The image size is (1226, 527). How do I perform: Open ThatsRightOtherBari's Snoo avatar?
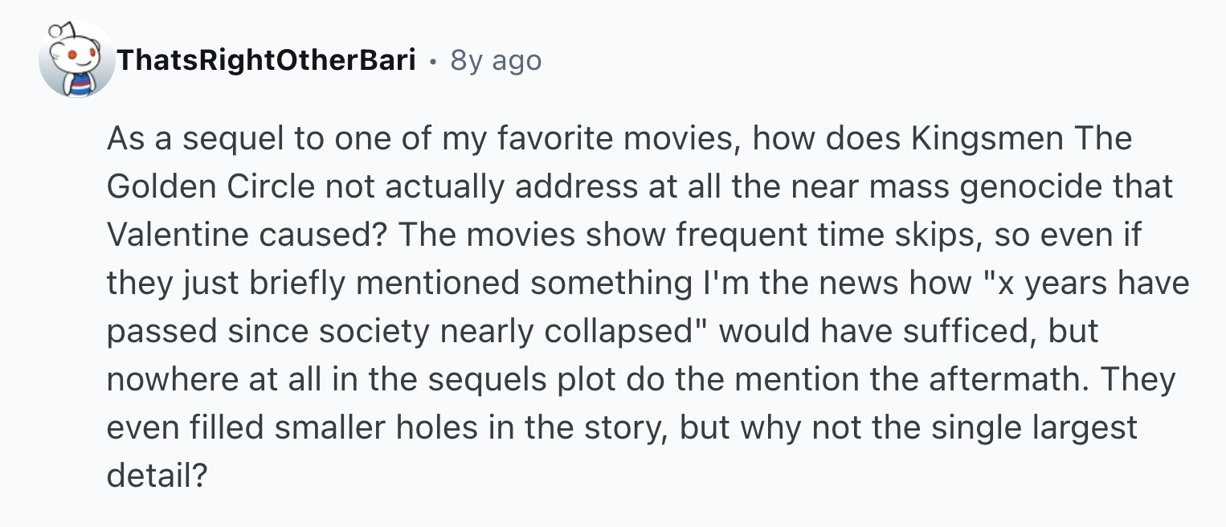[x=77, y=60]
